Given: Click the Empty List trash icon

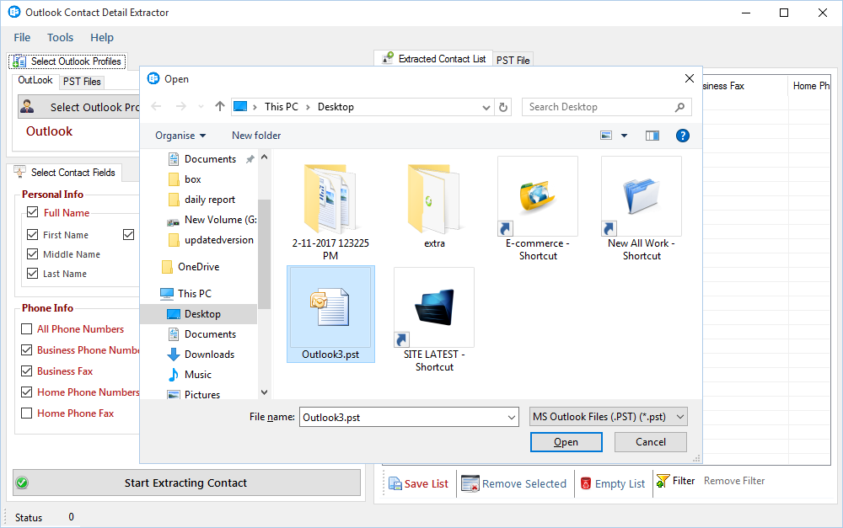Looking at the screenshot, I should 586,483.
